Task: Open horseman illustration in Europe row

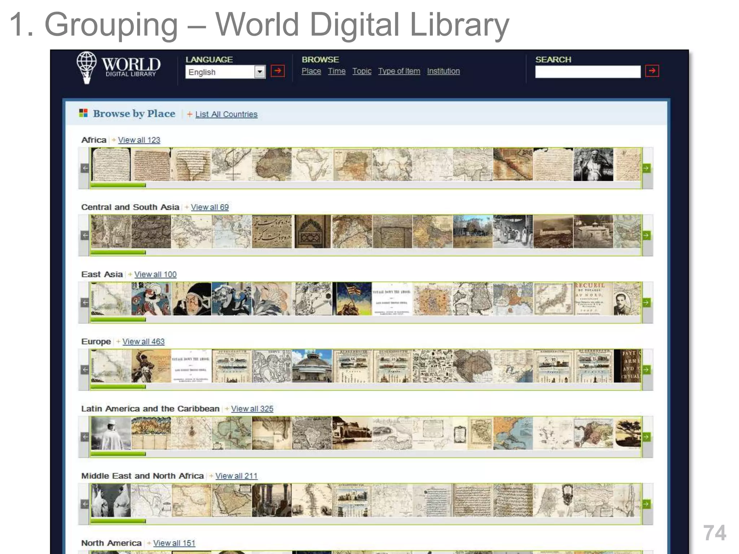Action: tap(151, 366)
